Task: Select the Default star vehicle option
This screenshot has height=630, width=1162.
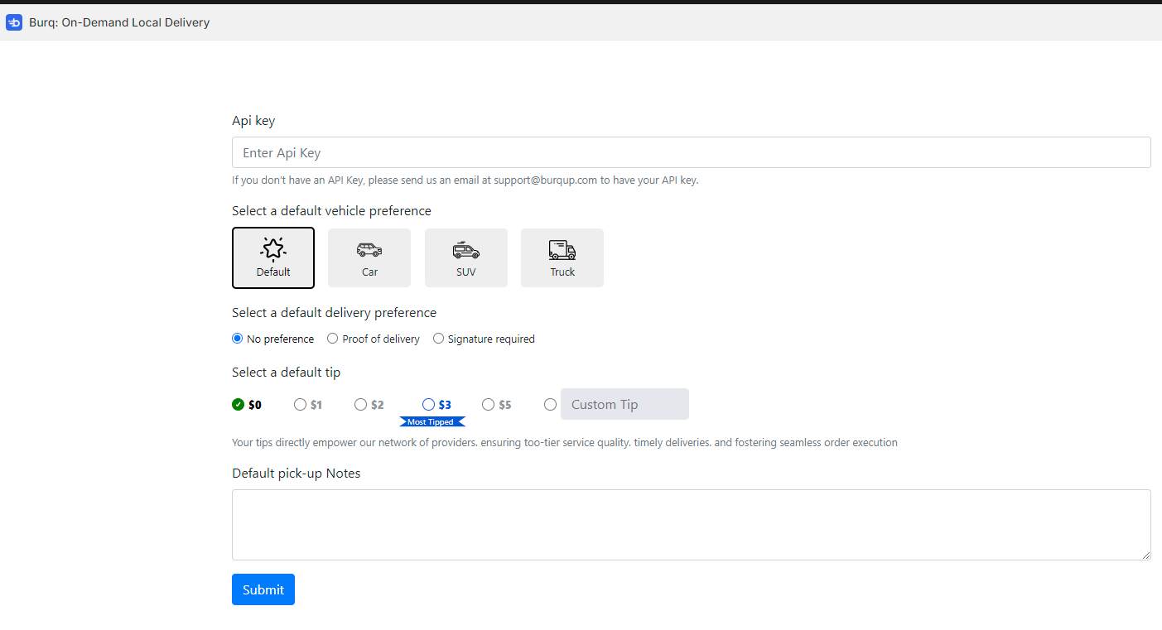Action: click(x=273, y=257)
